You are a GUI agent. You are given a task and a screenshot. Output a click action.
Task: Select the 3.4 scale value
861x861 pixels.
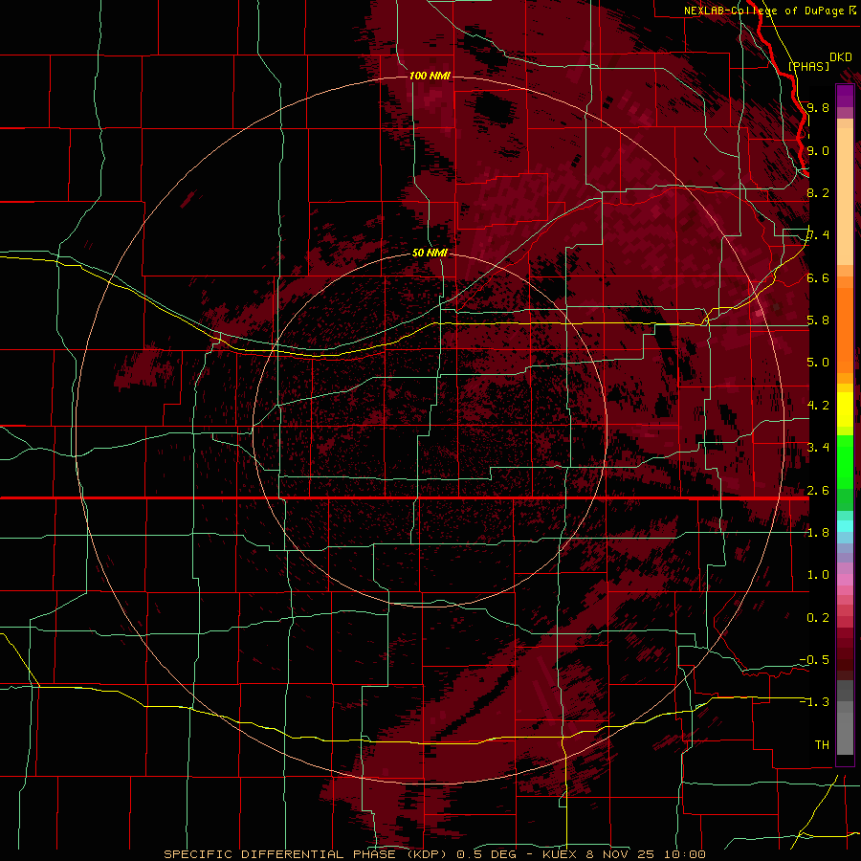click(x=818, y=448)
